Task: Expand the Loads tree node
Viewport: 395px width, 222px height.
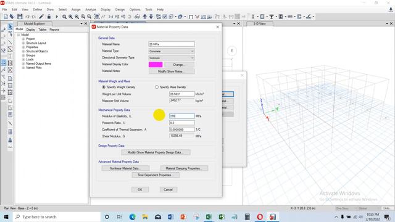Action: 23,59
